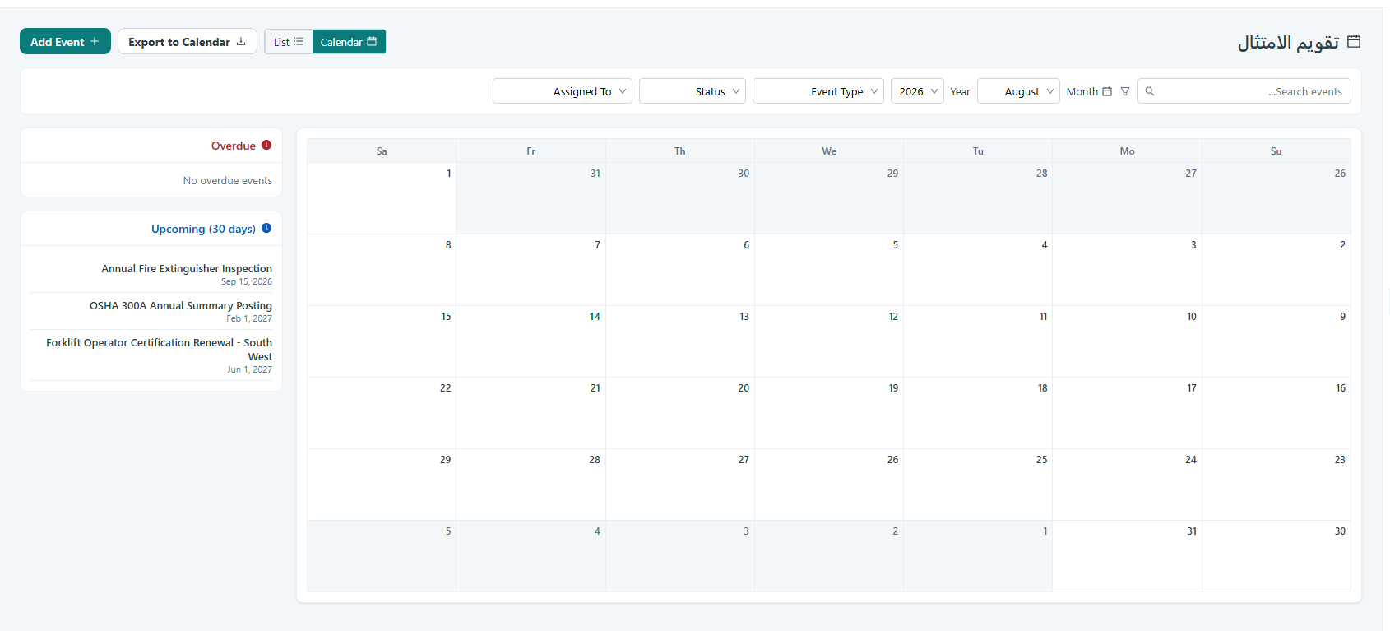
Task: Expand the Event Type dropdown
Action: tap(818, 91)
